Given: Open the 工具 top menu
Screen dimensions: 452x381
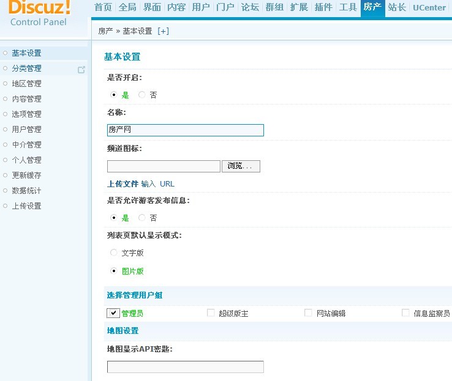Looking at the screenshot, I should click(348, 7).
